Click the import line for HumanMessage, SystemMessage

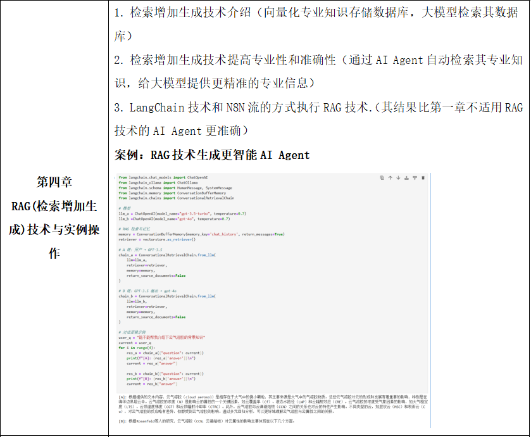coord(175,187)
